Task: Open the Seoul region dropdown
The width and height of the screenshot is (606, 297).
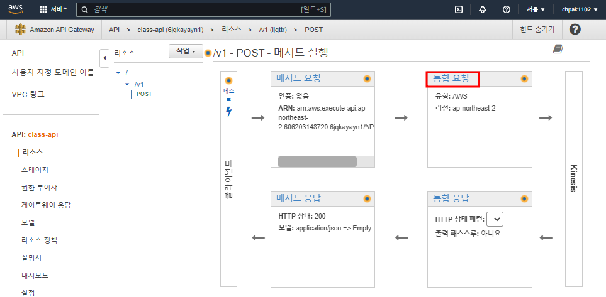Action: click(536, 9)
